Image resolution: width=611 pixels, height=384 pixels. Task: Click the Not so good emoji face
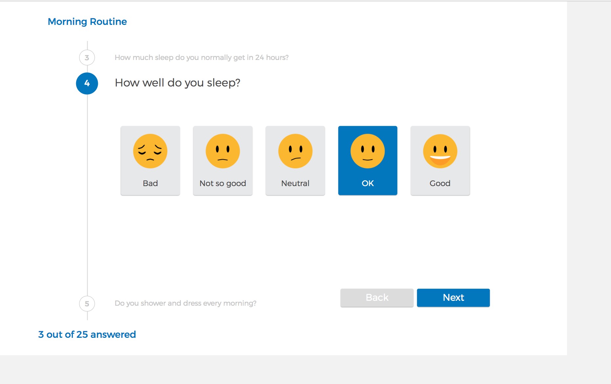(x=222, y=151)
